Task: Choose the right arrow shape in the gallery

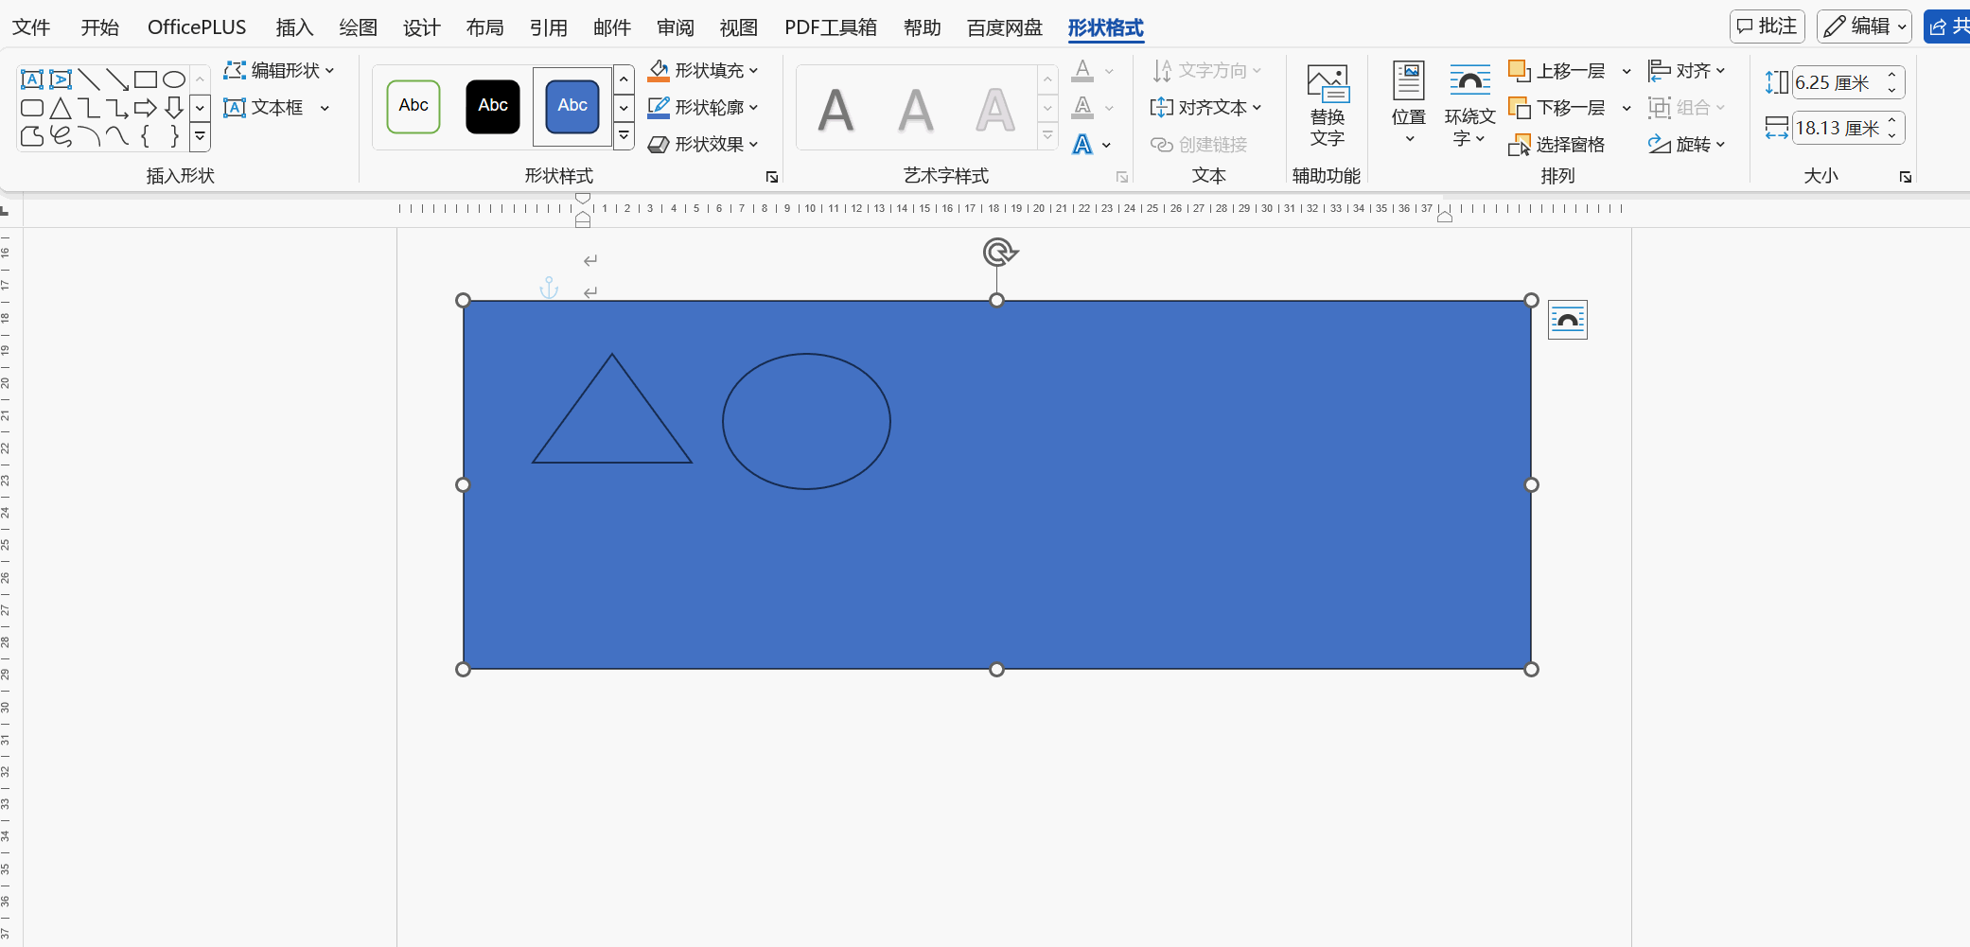Action: pos(146,108)
